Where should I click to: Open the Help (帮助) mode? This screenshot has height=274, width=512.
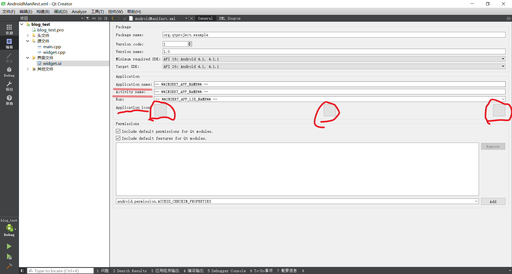coord(9,100)
